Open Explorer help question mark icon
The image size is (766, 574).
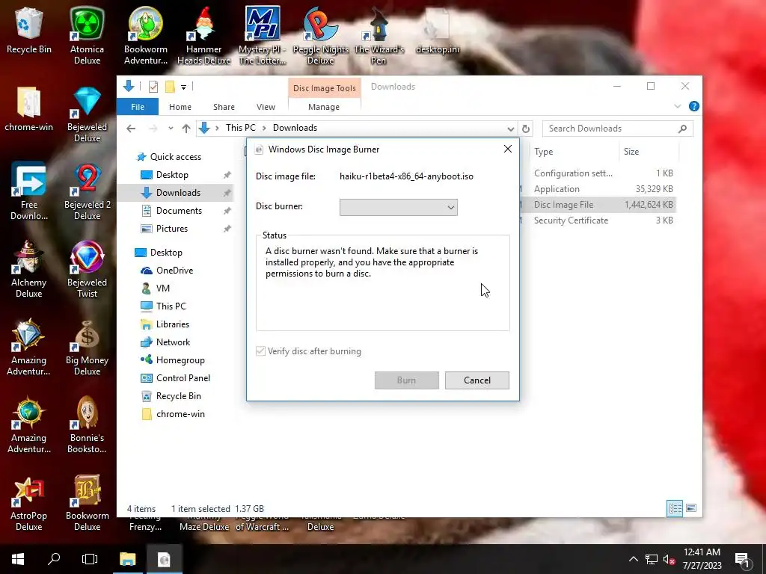[x=693, y=106]
